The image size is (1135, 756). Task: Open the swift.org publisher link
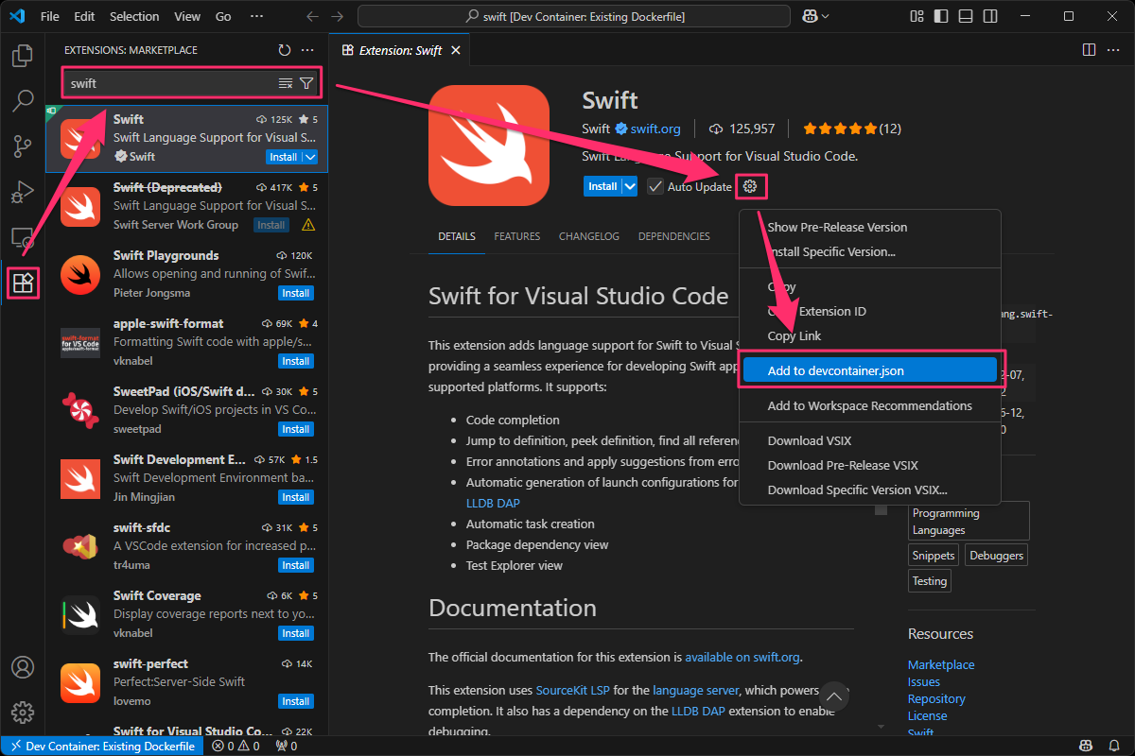tap(655, 129)
